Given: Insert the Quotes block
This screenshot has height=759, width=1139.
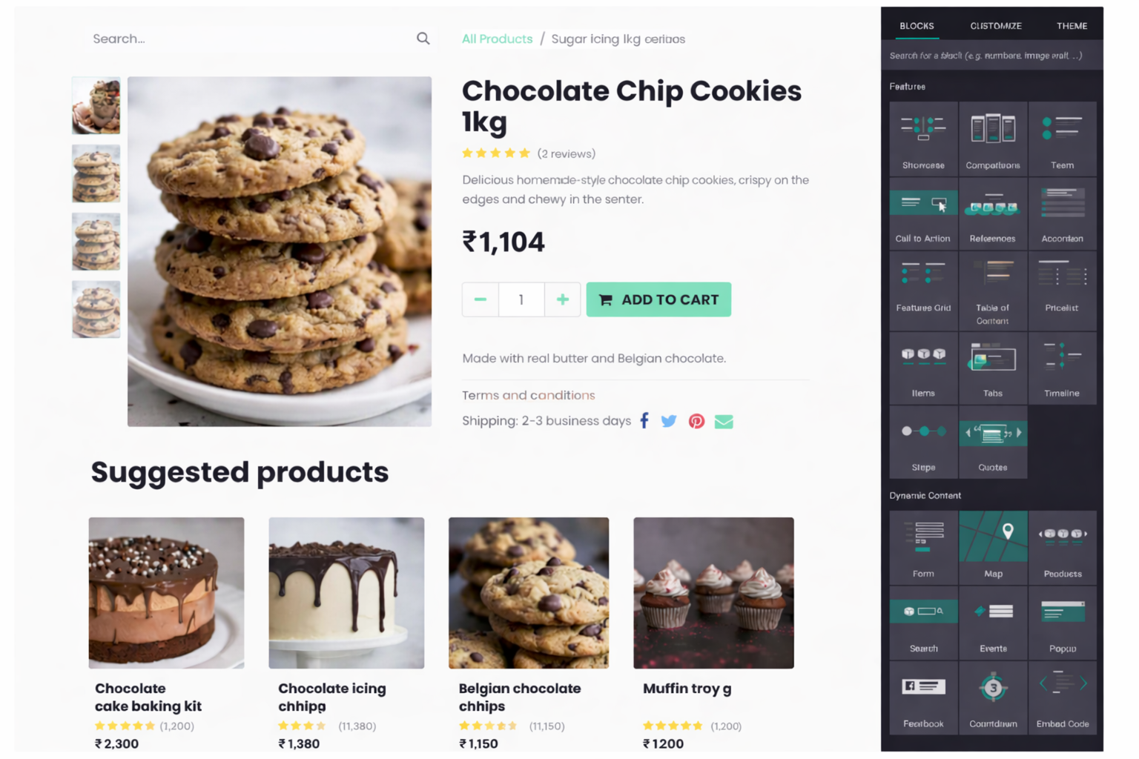Looking at the screenshot, I should pos(993,442).
